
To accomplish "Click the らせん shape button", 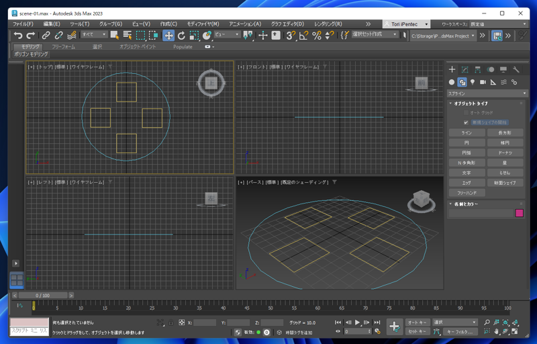I will [505, 173].
